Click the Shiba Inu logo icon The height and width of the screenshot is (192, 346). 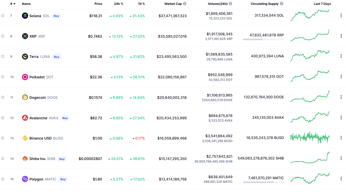(25, 159)
